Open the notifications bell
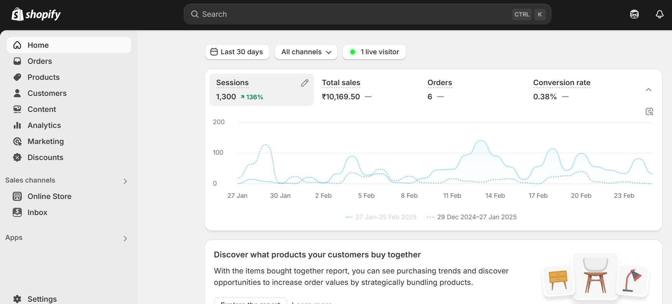672x304 pixels. pyautogui.click(x=659, y=15)
